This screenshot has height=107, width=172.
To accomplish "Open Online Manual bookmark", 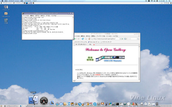I will pyautogui.click(x=80, y=42).
